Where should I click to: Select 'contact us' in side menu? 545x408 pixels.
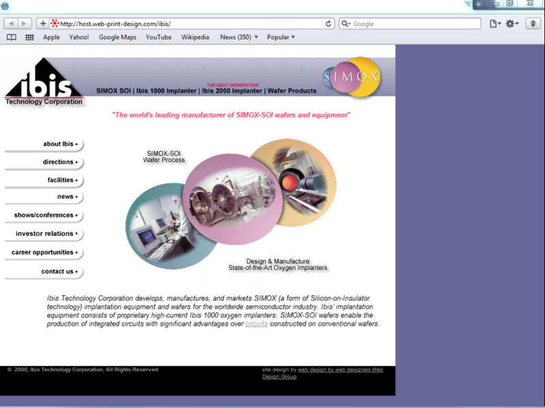[x=57, y=271]
